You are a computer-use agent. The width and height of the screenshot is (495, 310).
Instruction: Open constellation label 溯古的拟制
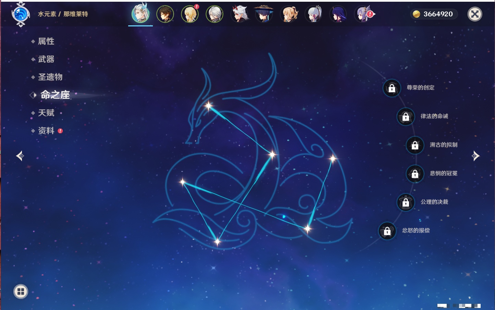click(x=444, y=145)
